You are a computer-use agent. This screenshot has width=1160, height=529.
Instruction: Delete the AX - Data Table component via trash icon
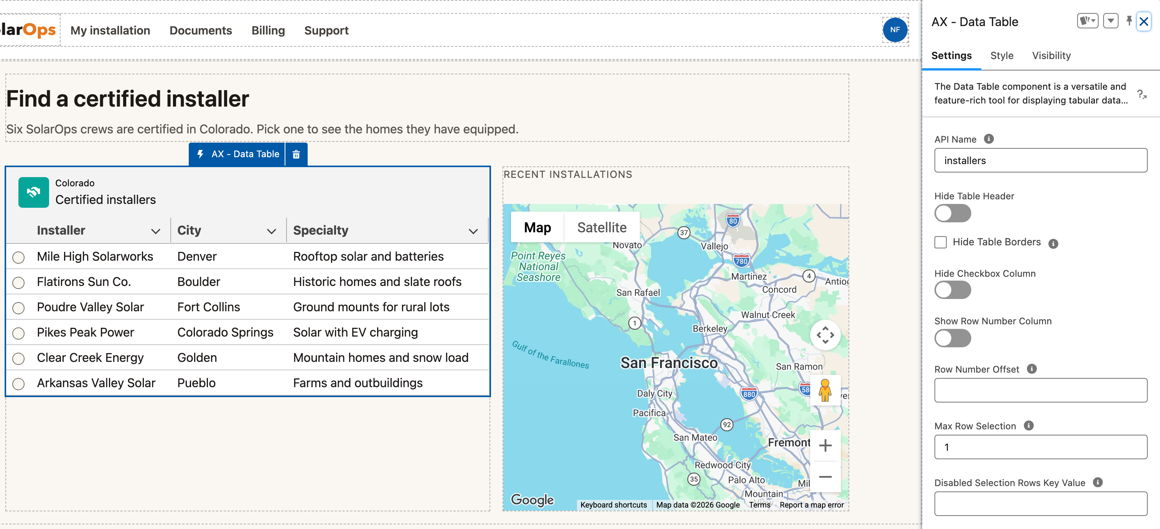click(x=296, y=154)
